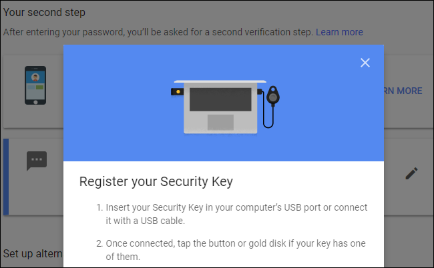The width and height of the screenshot is (434, 268).
Task: Click the laptop screen in illustration
Action: 220,99
